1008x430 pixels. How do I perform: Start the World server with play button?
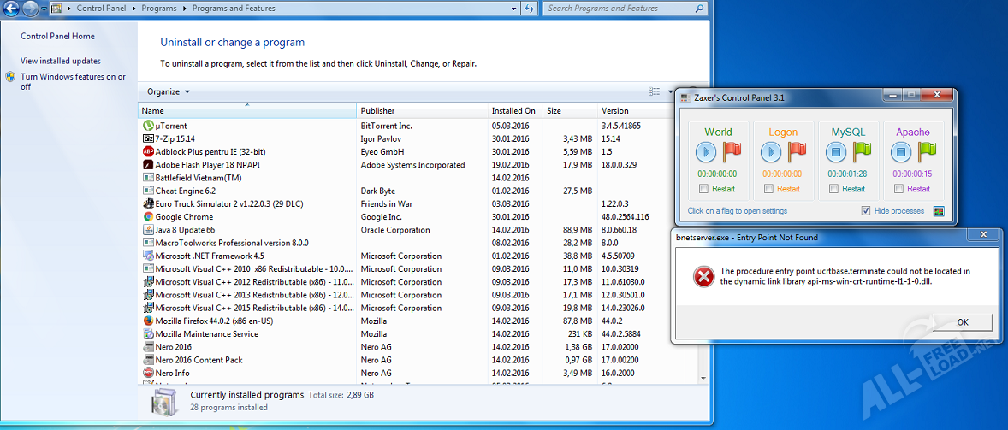(706, 152)
